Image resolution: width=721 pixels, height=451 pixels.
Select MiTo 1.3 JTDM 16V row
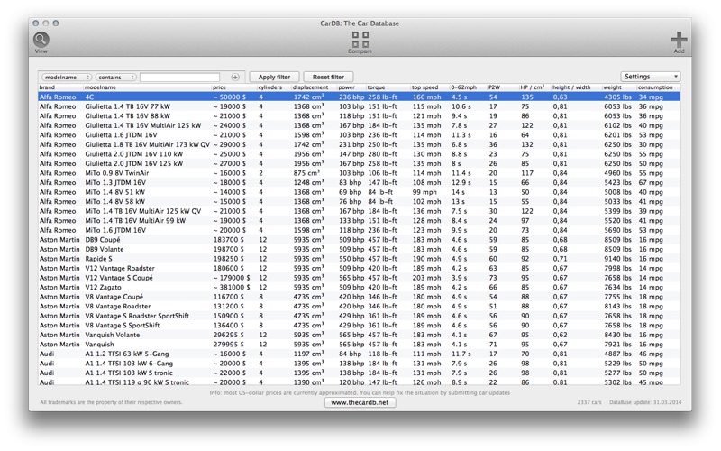(359, 183)
